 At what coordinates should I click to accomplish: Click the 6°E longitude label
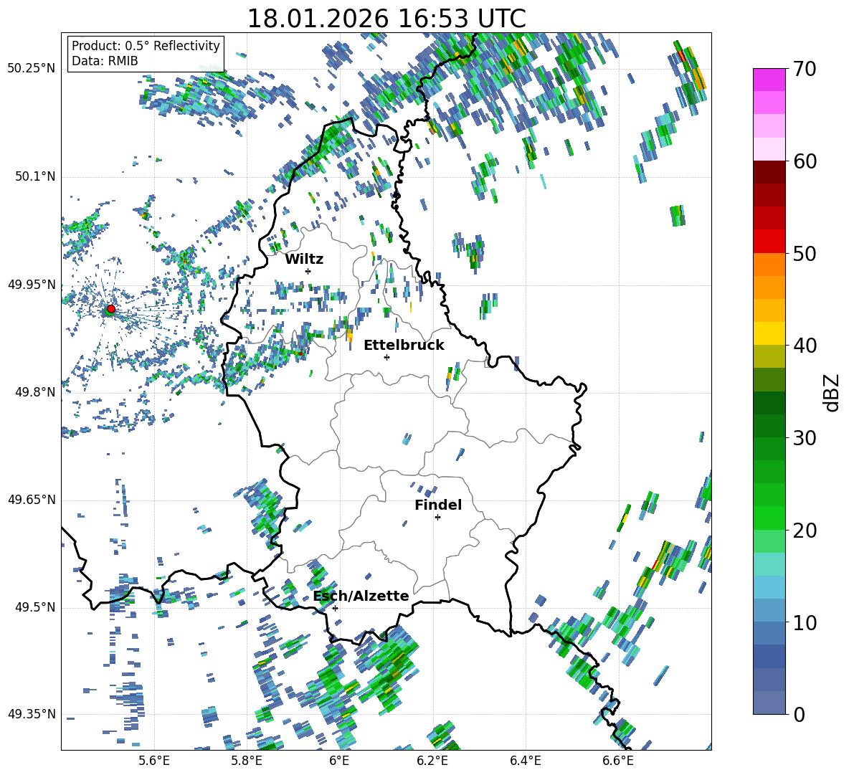(339, 761)
